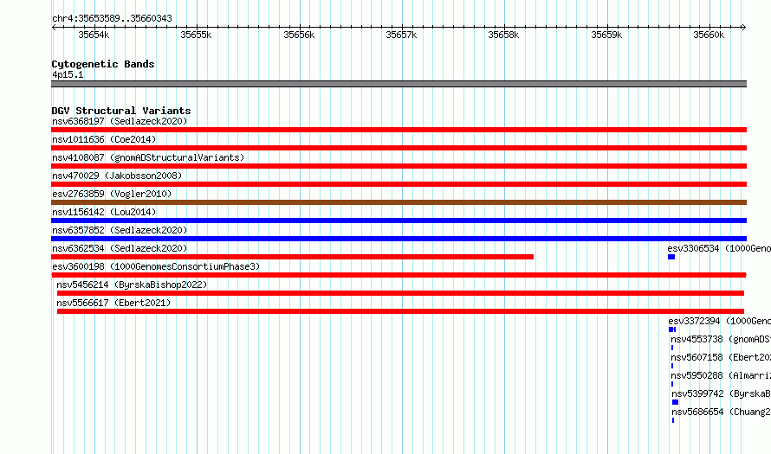Screen dimensions: 771x454
Task: Open variant nsv6368197 (Sedlazeck2020) label
Action: 120,121
